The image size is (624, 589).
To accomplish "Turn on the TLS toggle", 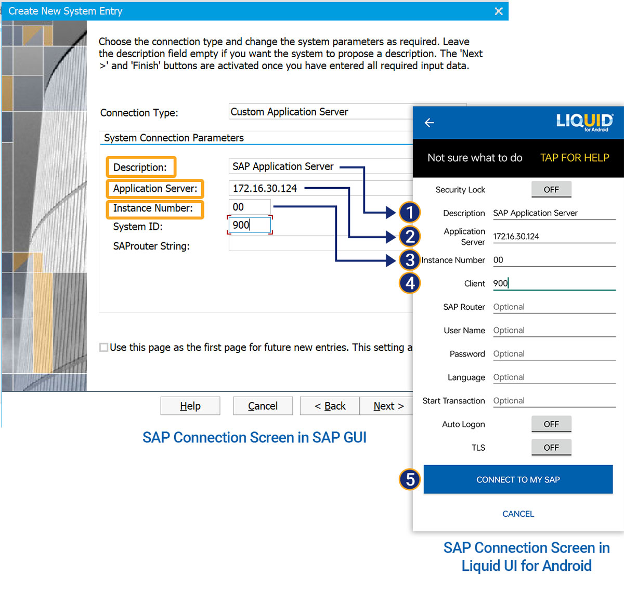I will pyautogui.click(x=551, y=448).
